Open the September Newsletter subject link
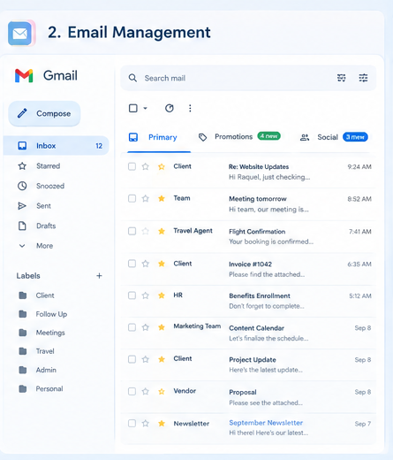 pyautogui.click(x=266, y=423)
